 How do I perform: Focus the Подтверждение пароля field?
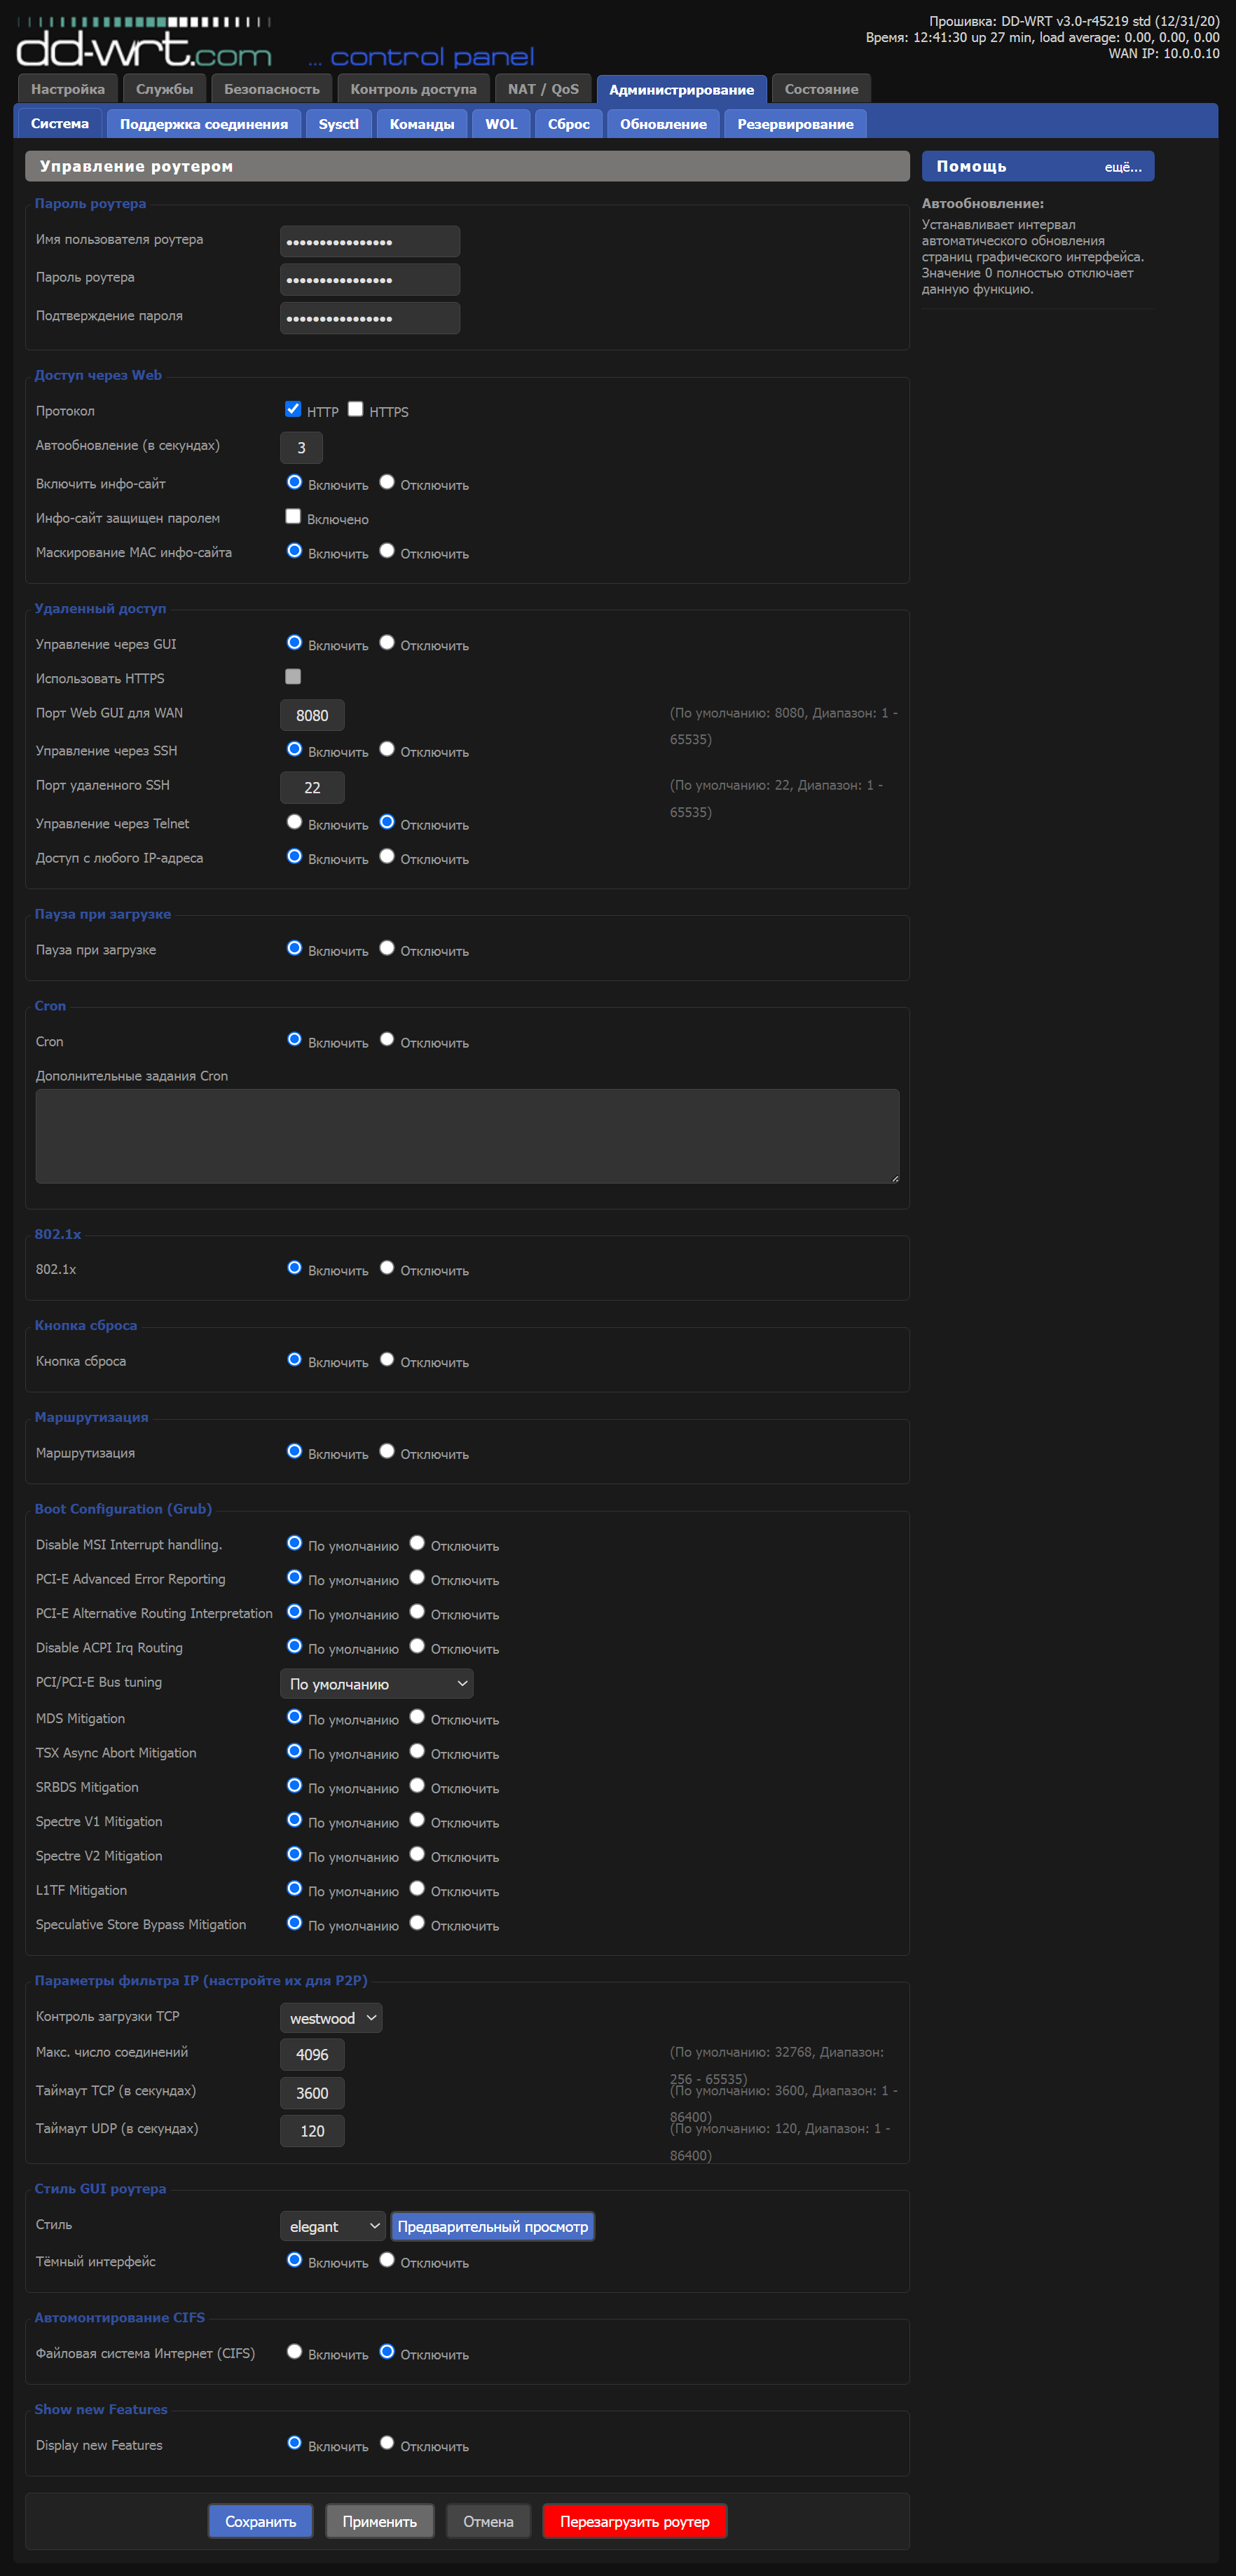pyautogui.click(x=370, y=317)
